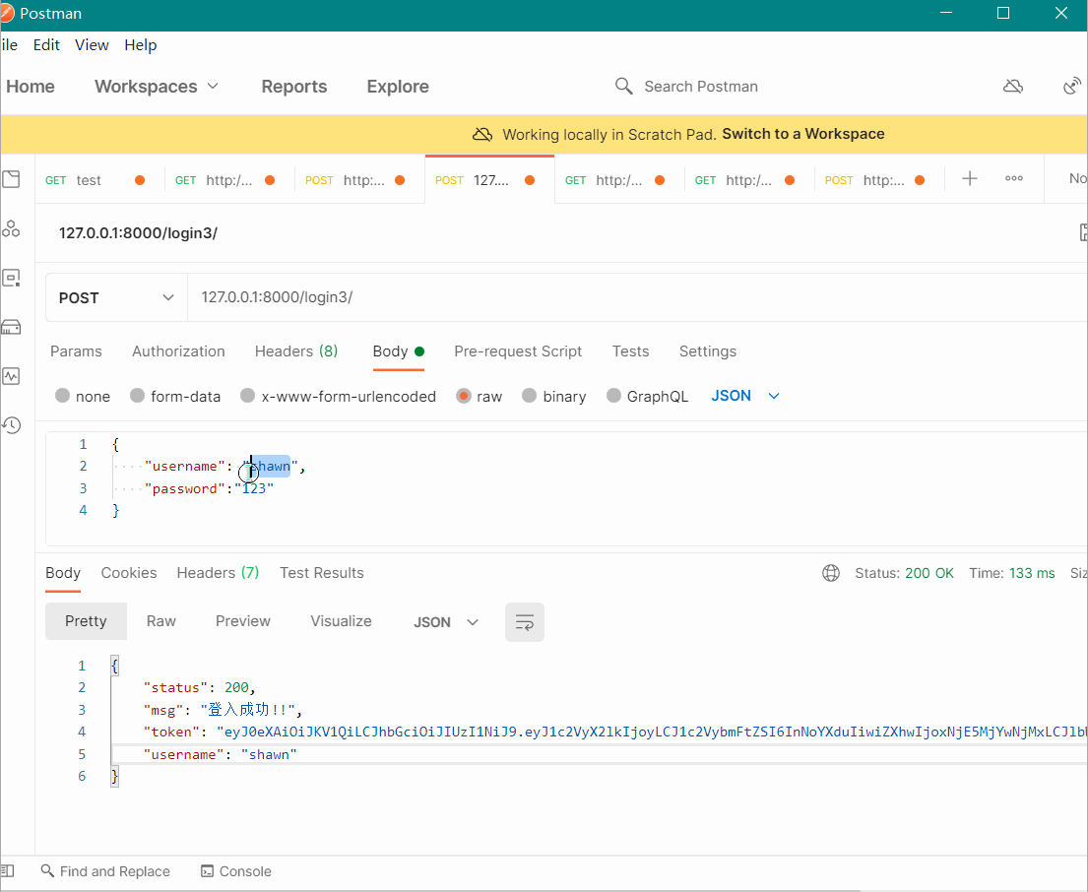This screenshot has width=1088, height=892.
Task: Open the Mock Servers sidebar icon
Action: pyautogui.click(x=11, y=327)
